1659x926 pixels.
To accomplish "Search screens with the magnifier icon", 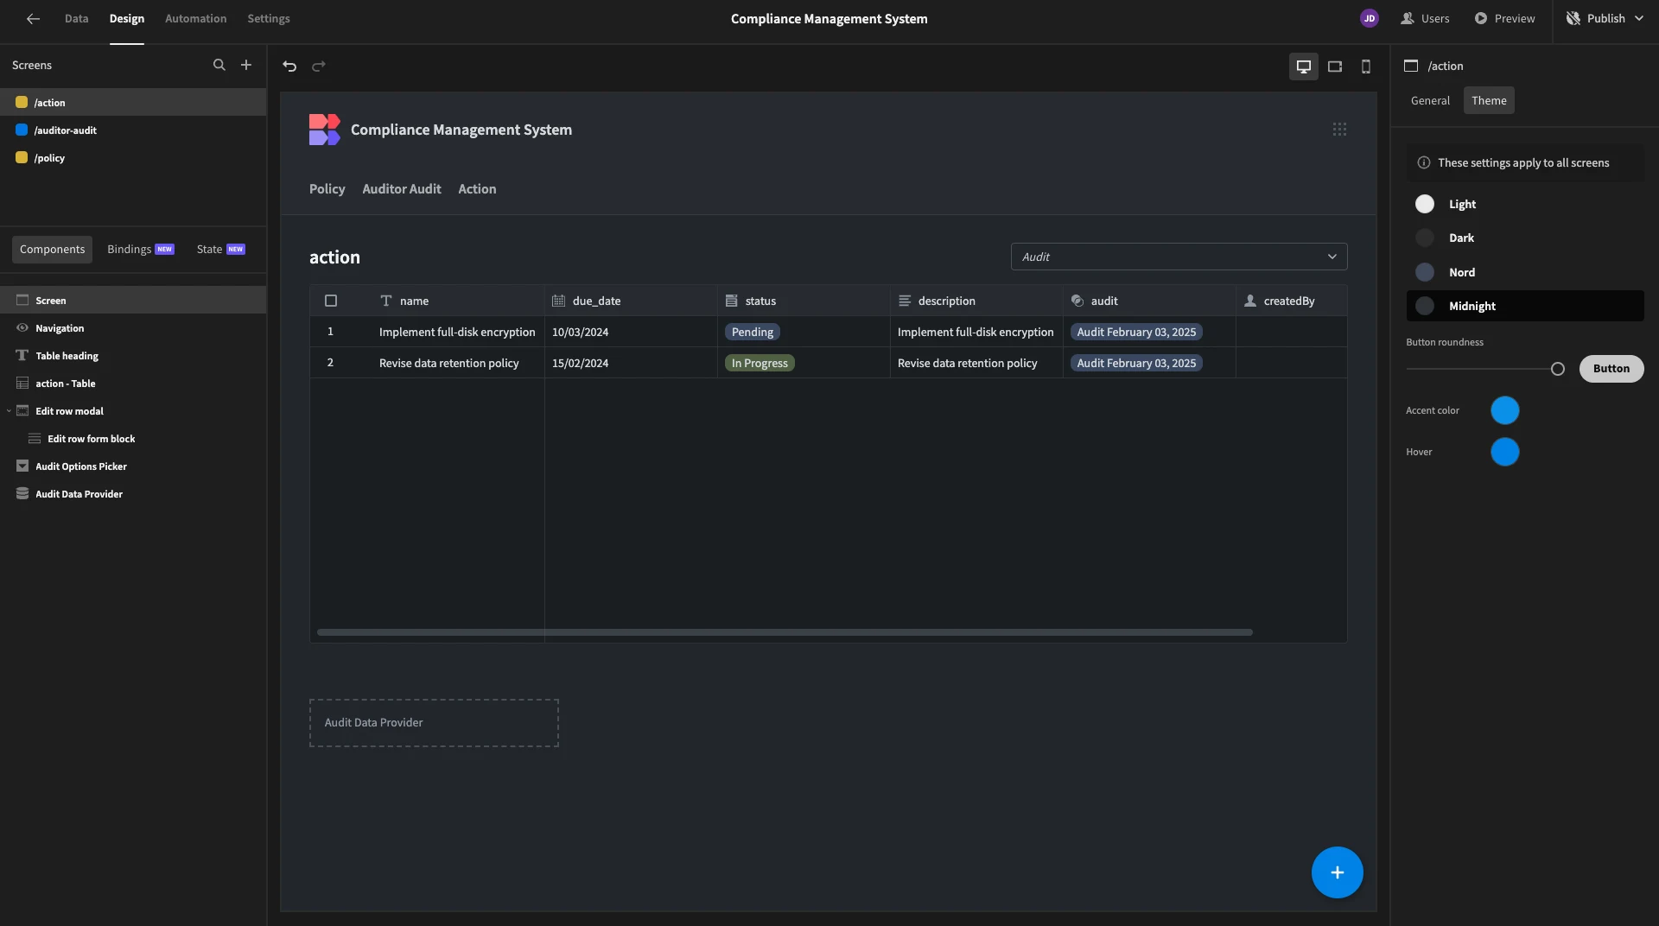I will [219, 65].
